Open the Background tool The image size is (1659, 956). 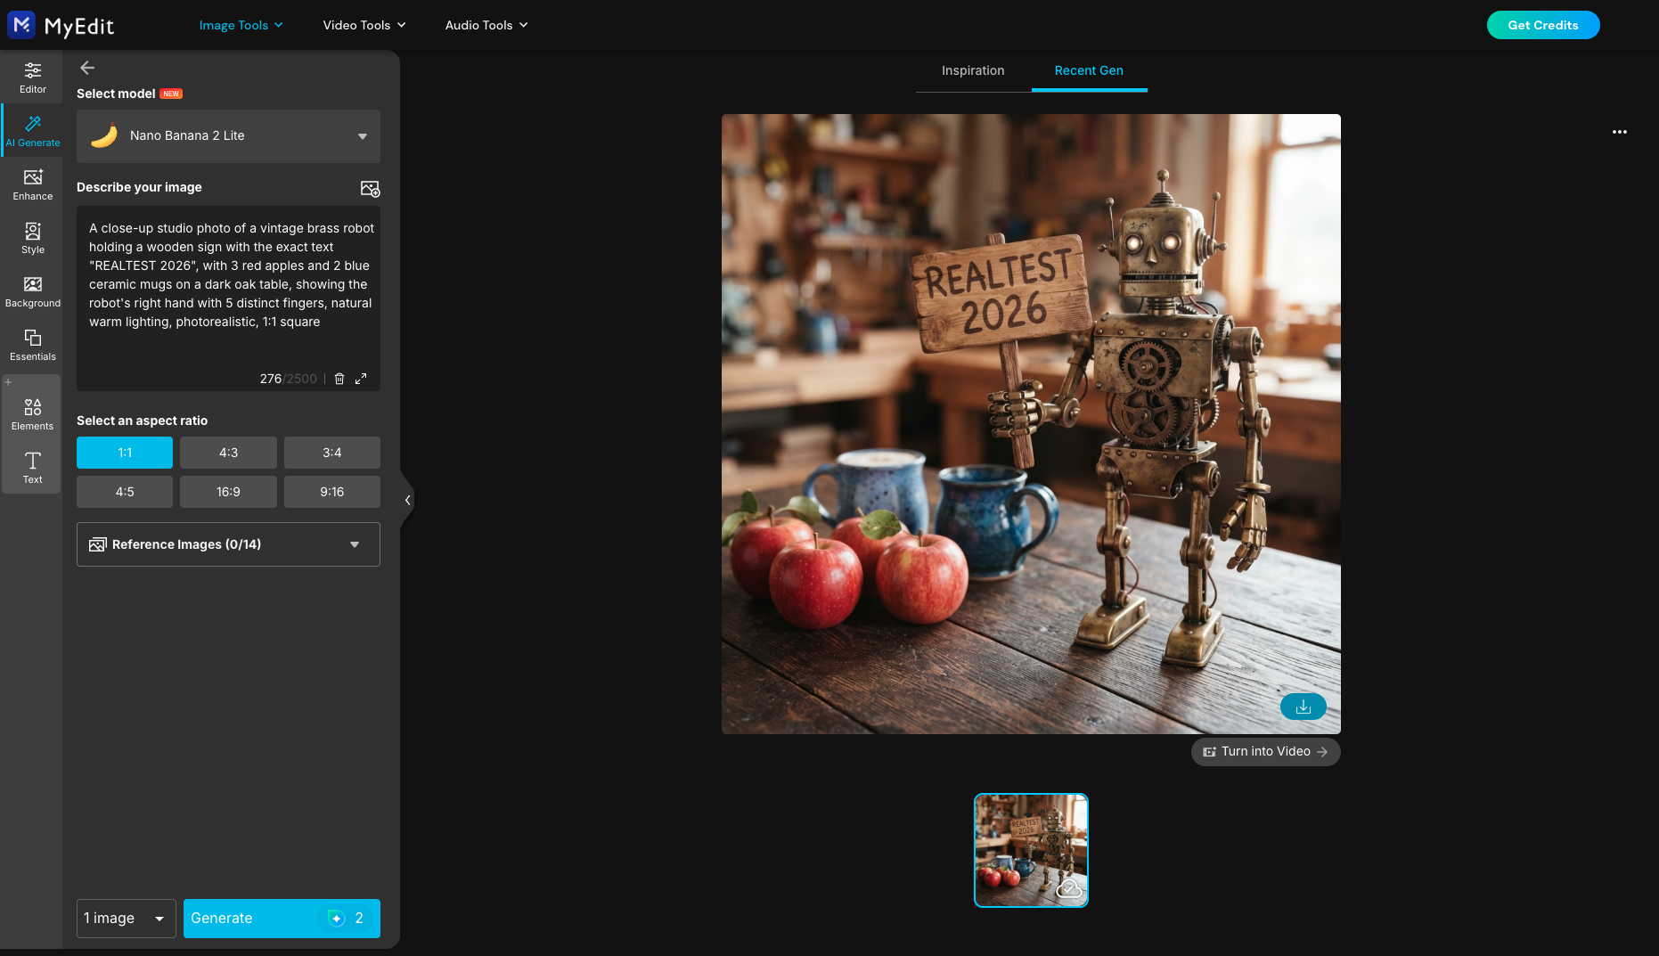(x=33, y=291)
